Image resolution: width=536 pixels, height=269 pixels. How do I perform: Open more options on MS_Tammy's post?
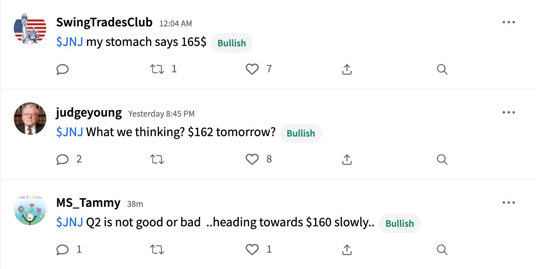509,202
